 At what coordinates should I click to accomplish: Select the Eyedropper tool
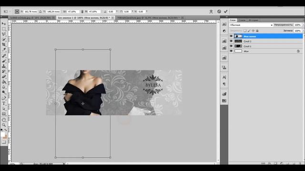coord(4,49)
